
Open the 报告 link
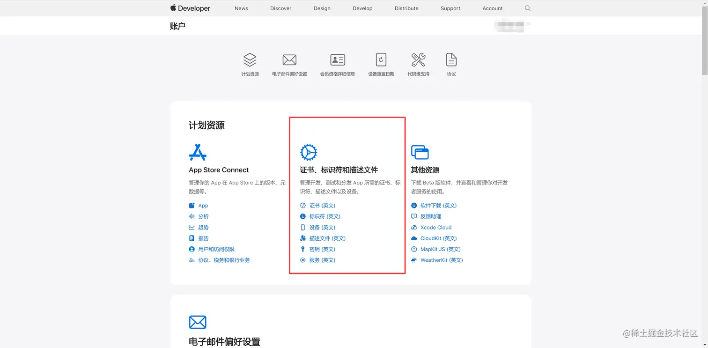click(x=204, y=238)
